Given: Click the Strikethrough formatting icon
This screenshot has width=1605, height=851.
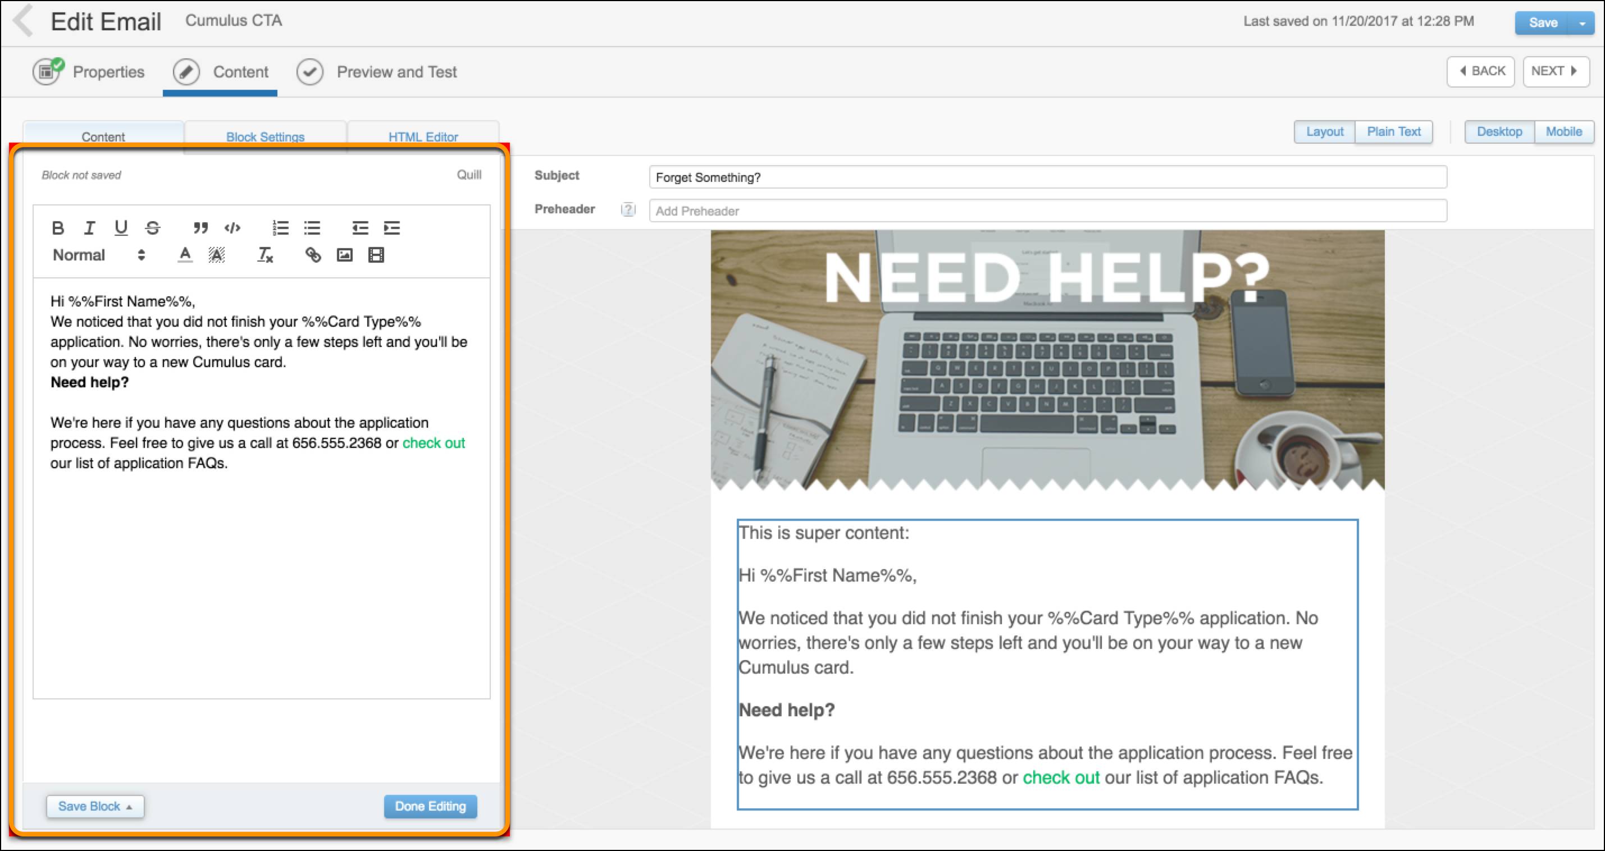Looking at the screenshot, I should click(151, 227).
